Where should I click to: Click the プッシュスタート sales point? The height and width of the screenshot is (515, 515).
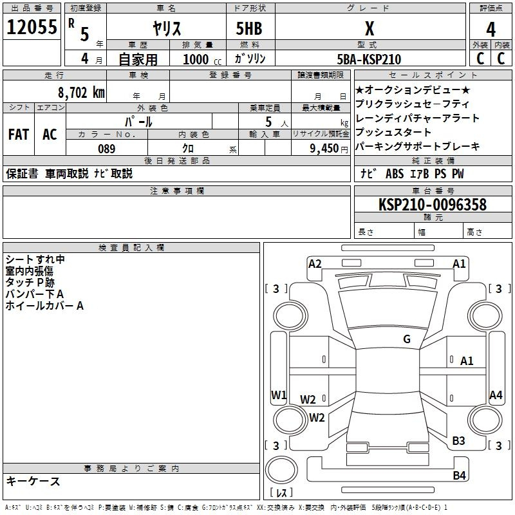pos(393,132)
